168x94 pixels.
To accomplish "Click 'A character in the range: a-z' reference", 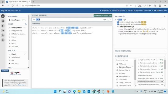I will 150,66.
